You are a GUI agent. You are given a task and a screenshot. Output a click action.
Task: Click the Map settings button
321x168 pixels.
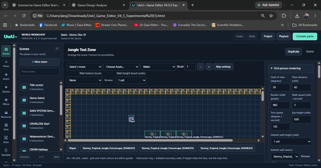pos(223,67)
